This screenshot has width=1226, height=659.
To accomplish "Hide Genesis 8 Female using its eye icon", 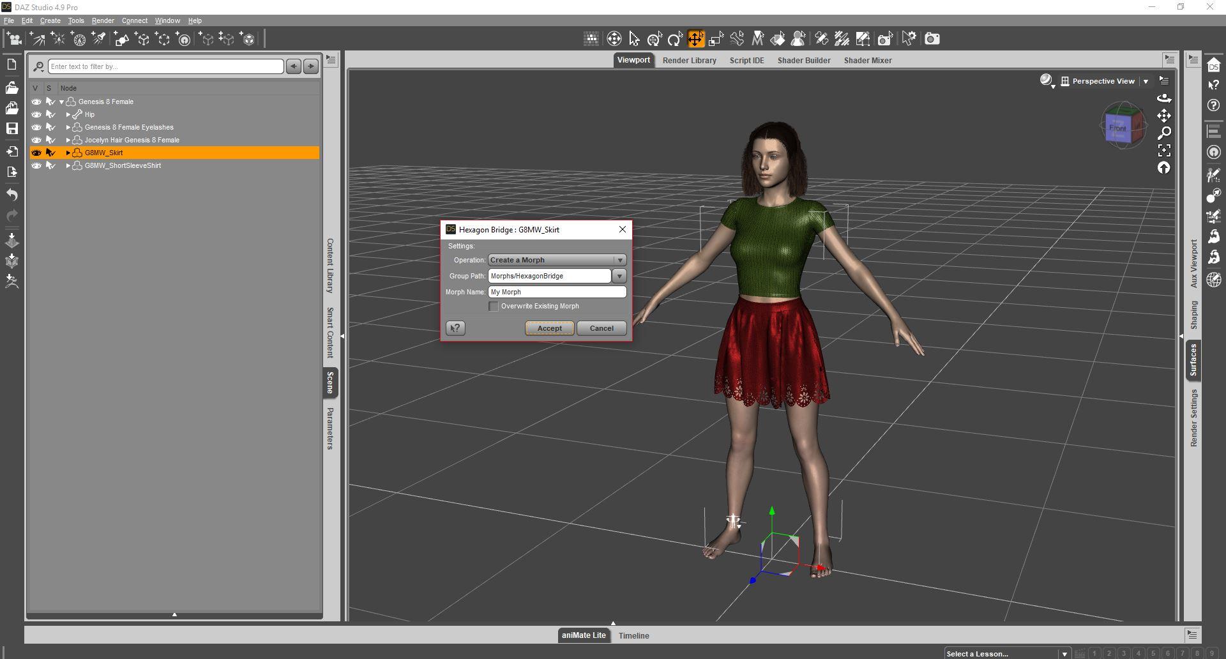I will 36,102.
